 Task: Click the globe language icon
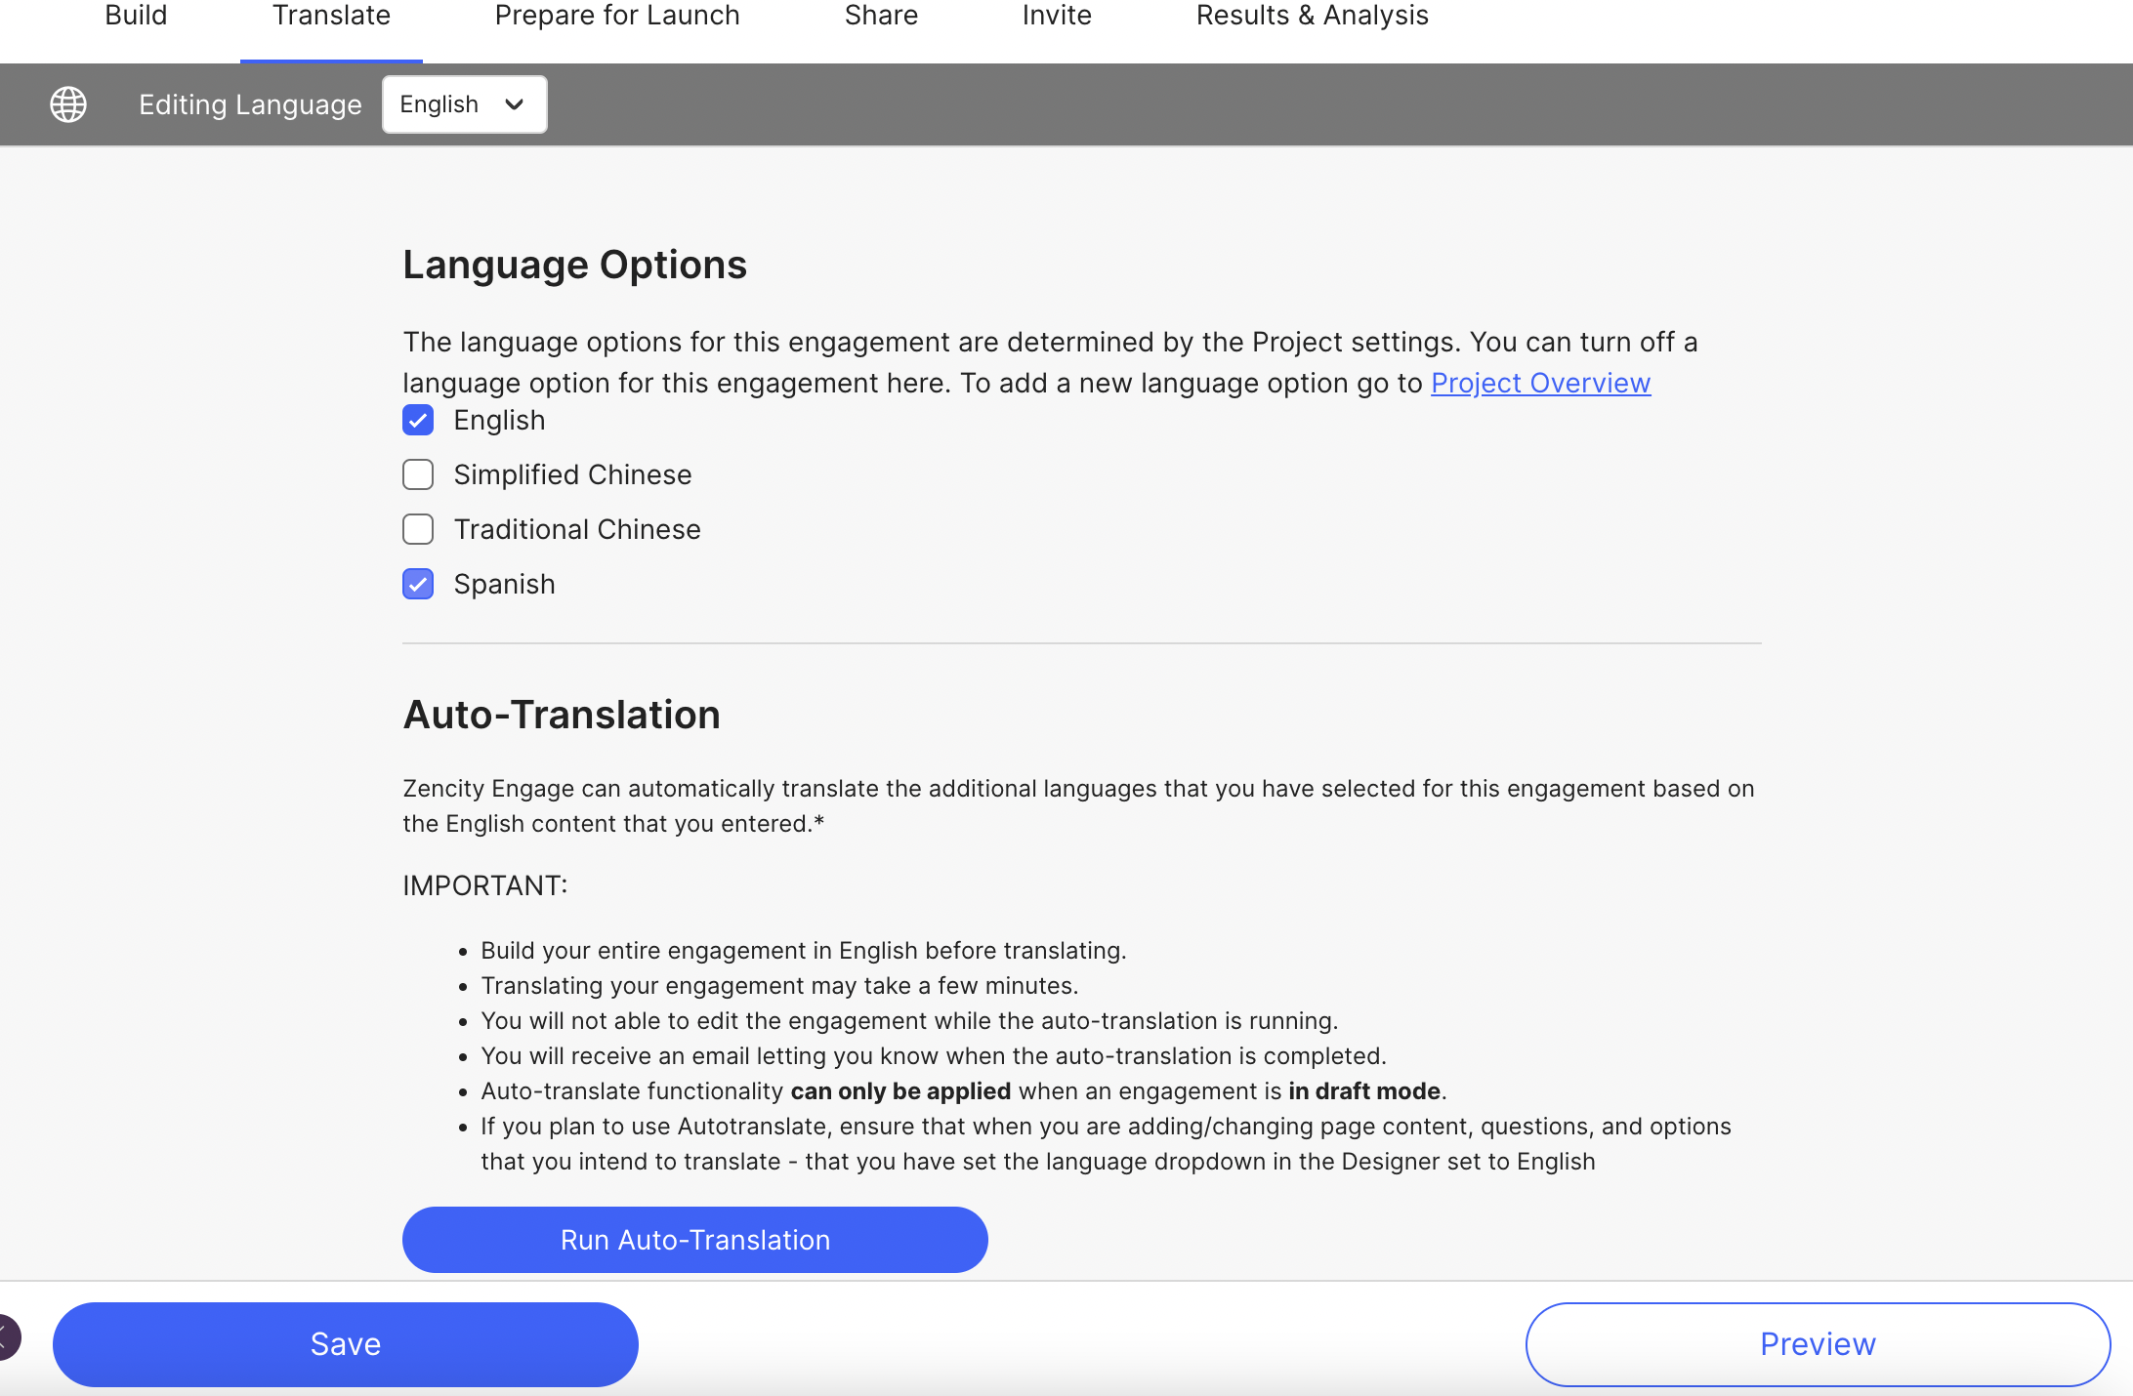coord(68,104)
